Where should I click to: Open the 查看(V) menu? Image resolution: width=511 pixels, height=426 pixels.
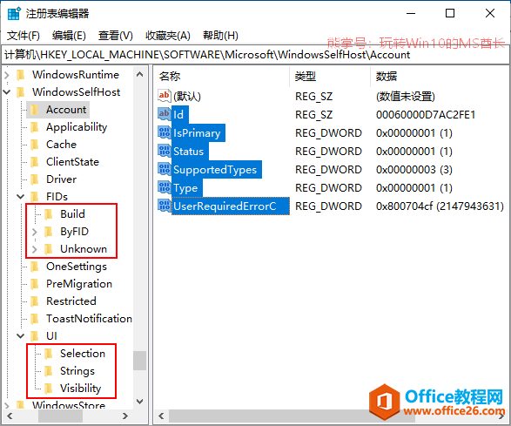click(116, 36)
